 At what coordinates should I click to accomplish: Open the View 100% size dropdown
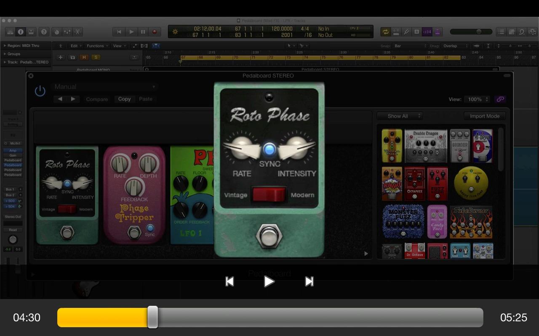(477, 100)
